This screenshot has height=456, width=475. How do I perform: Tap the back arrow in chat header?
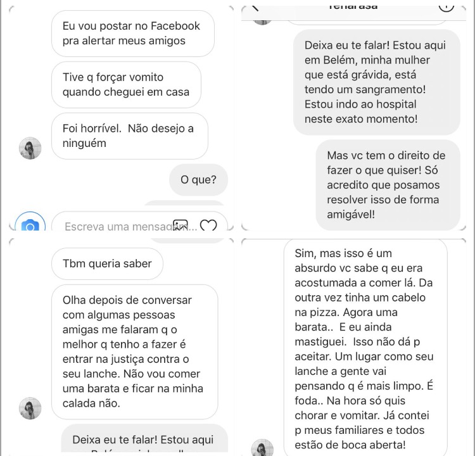click(255, 8)
